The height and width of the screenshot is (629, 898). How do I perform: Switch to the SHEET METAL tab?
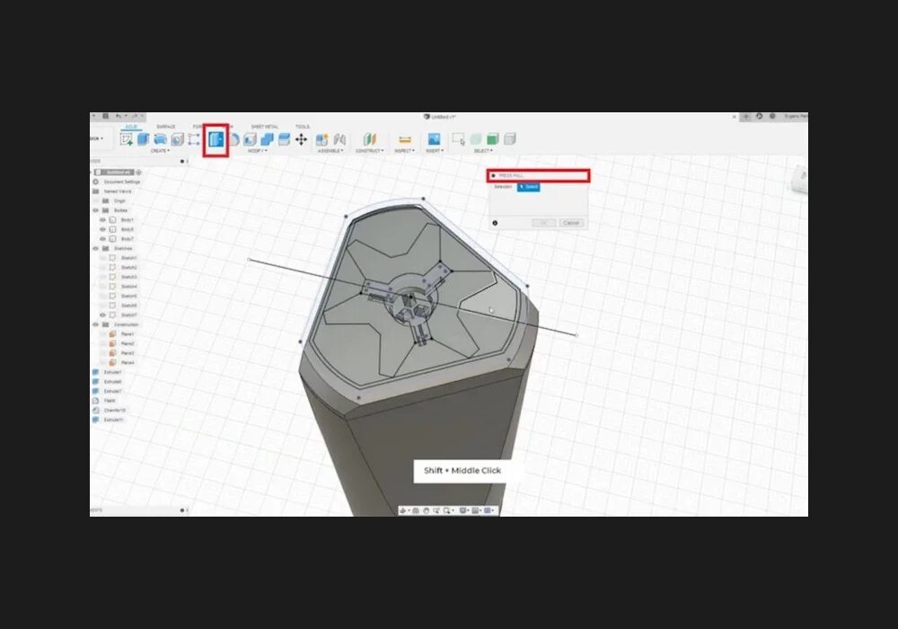point(265,127)
